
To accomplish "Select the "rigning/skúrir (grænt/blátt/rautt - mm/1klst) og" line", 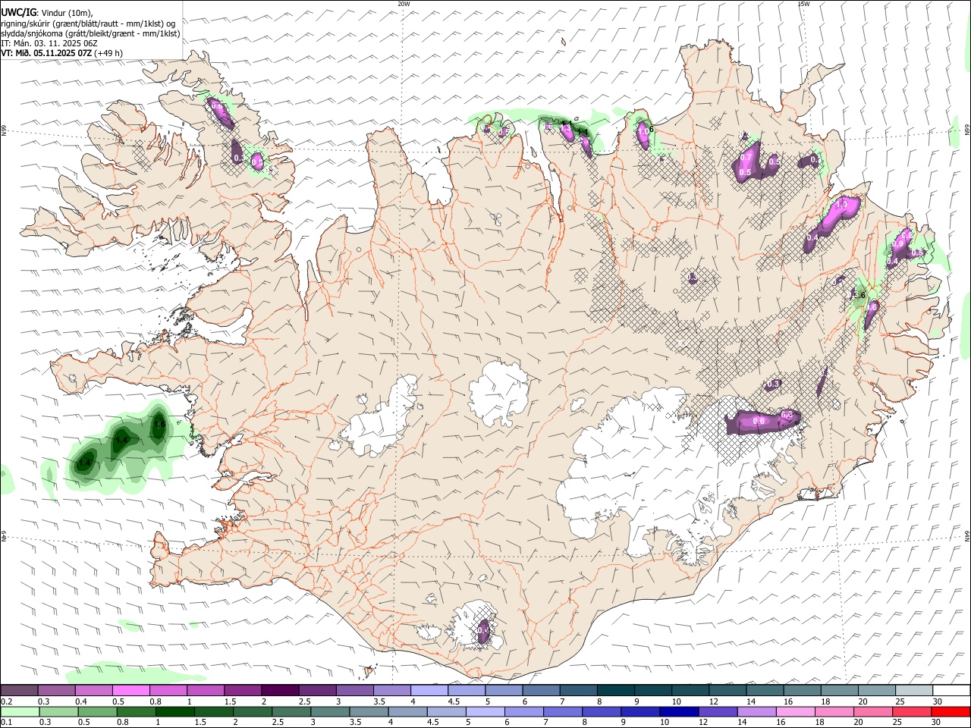I will (x=88, y=24).
